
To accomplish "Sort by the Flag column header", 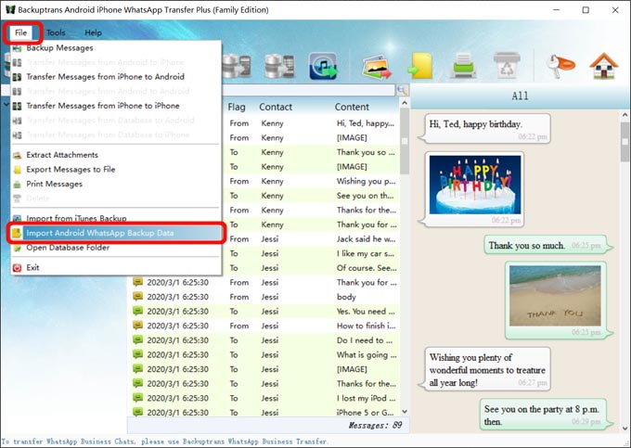I will click(x=237, y=107).
